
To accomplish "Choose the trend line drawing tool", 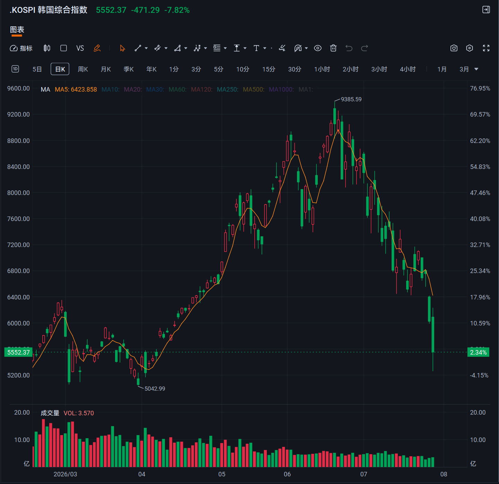I will [x=138, y=48].
